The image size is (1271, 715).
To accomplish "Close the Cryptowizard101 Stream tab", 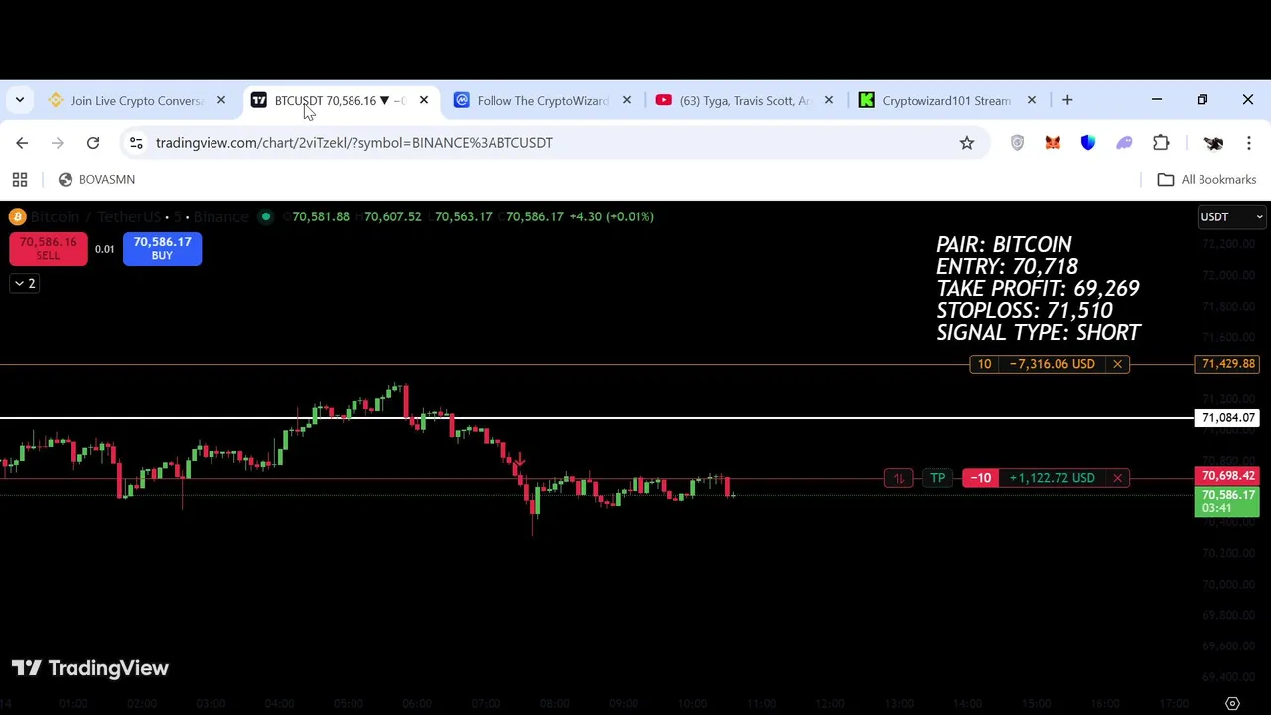I will 1032,100.
